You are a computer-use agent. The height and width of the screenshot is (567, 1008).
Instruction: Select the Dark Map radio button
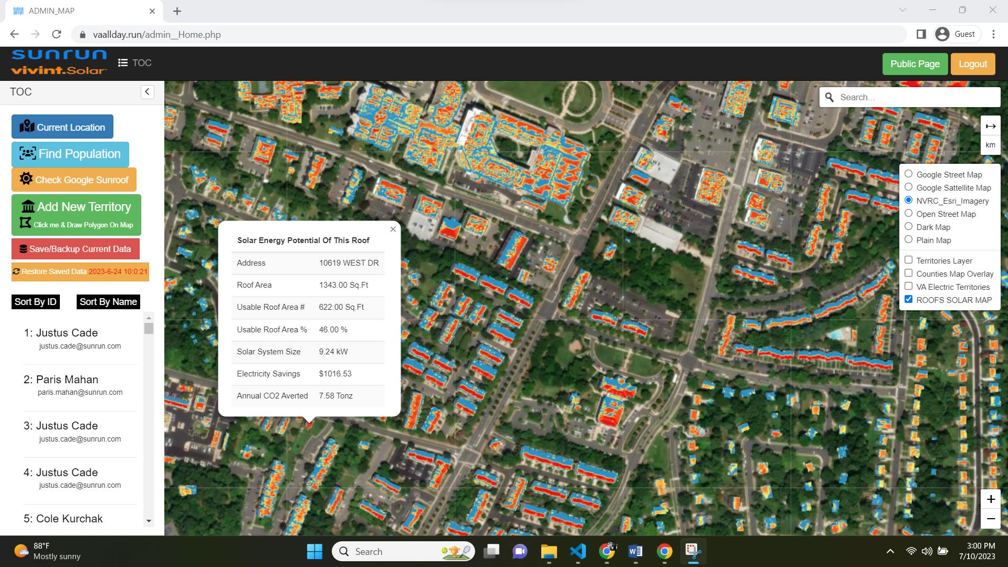(x=908, y=226)
